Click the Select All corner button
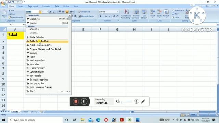The height and width of the screenshot is (123, 219). pyautogui.click(x=3, y=30)
